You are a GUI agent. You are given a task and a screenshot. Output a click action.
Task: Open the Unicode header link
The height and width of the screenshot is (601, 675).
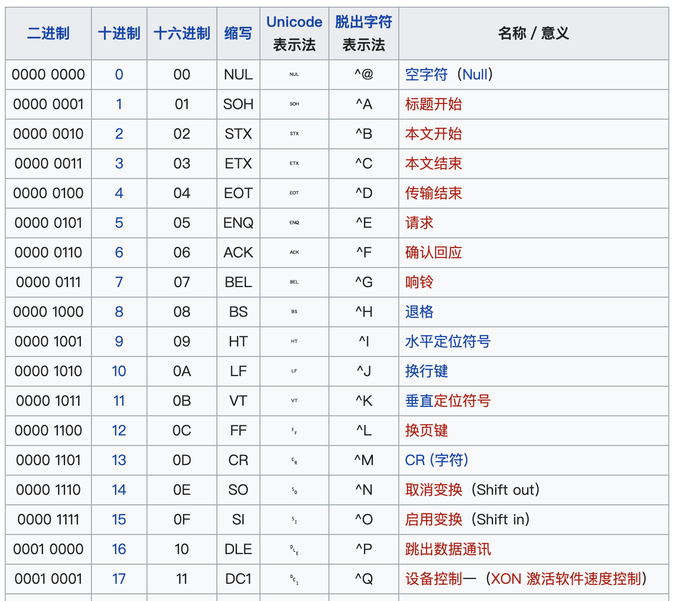(x=294, y=22)
